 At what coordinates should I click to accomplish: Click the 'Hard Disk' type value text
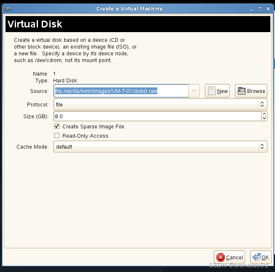pos(65,80)
